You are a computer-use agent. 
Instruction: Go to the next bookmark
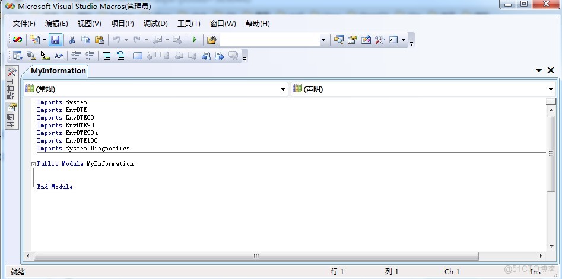165,56
